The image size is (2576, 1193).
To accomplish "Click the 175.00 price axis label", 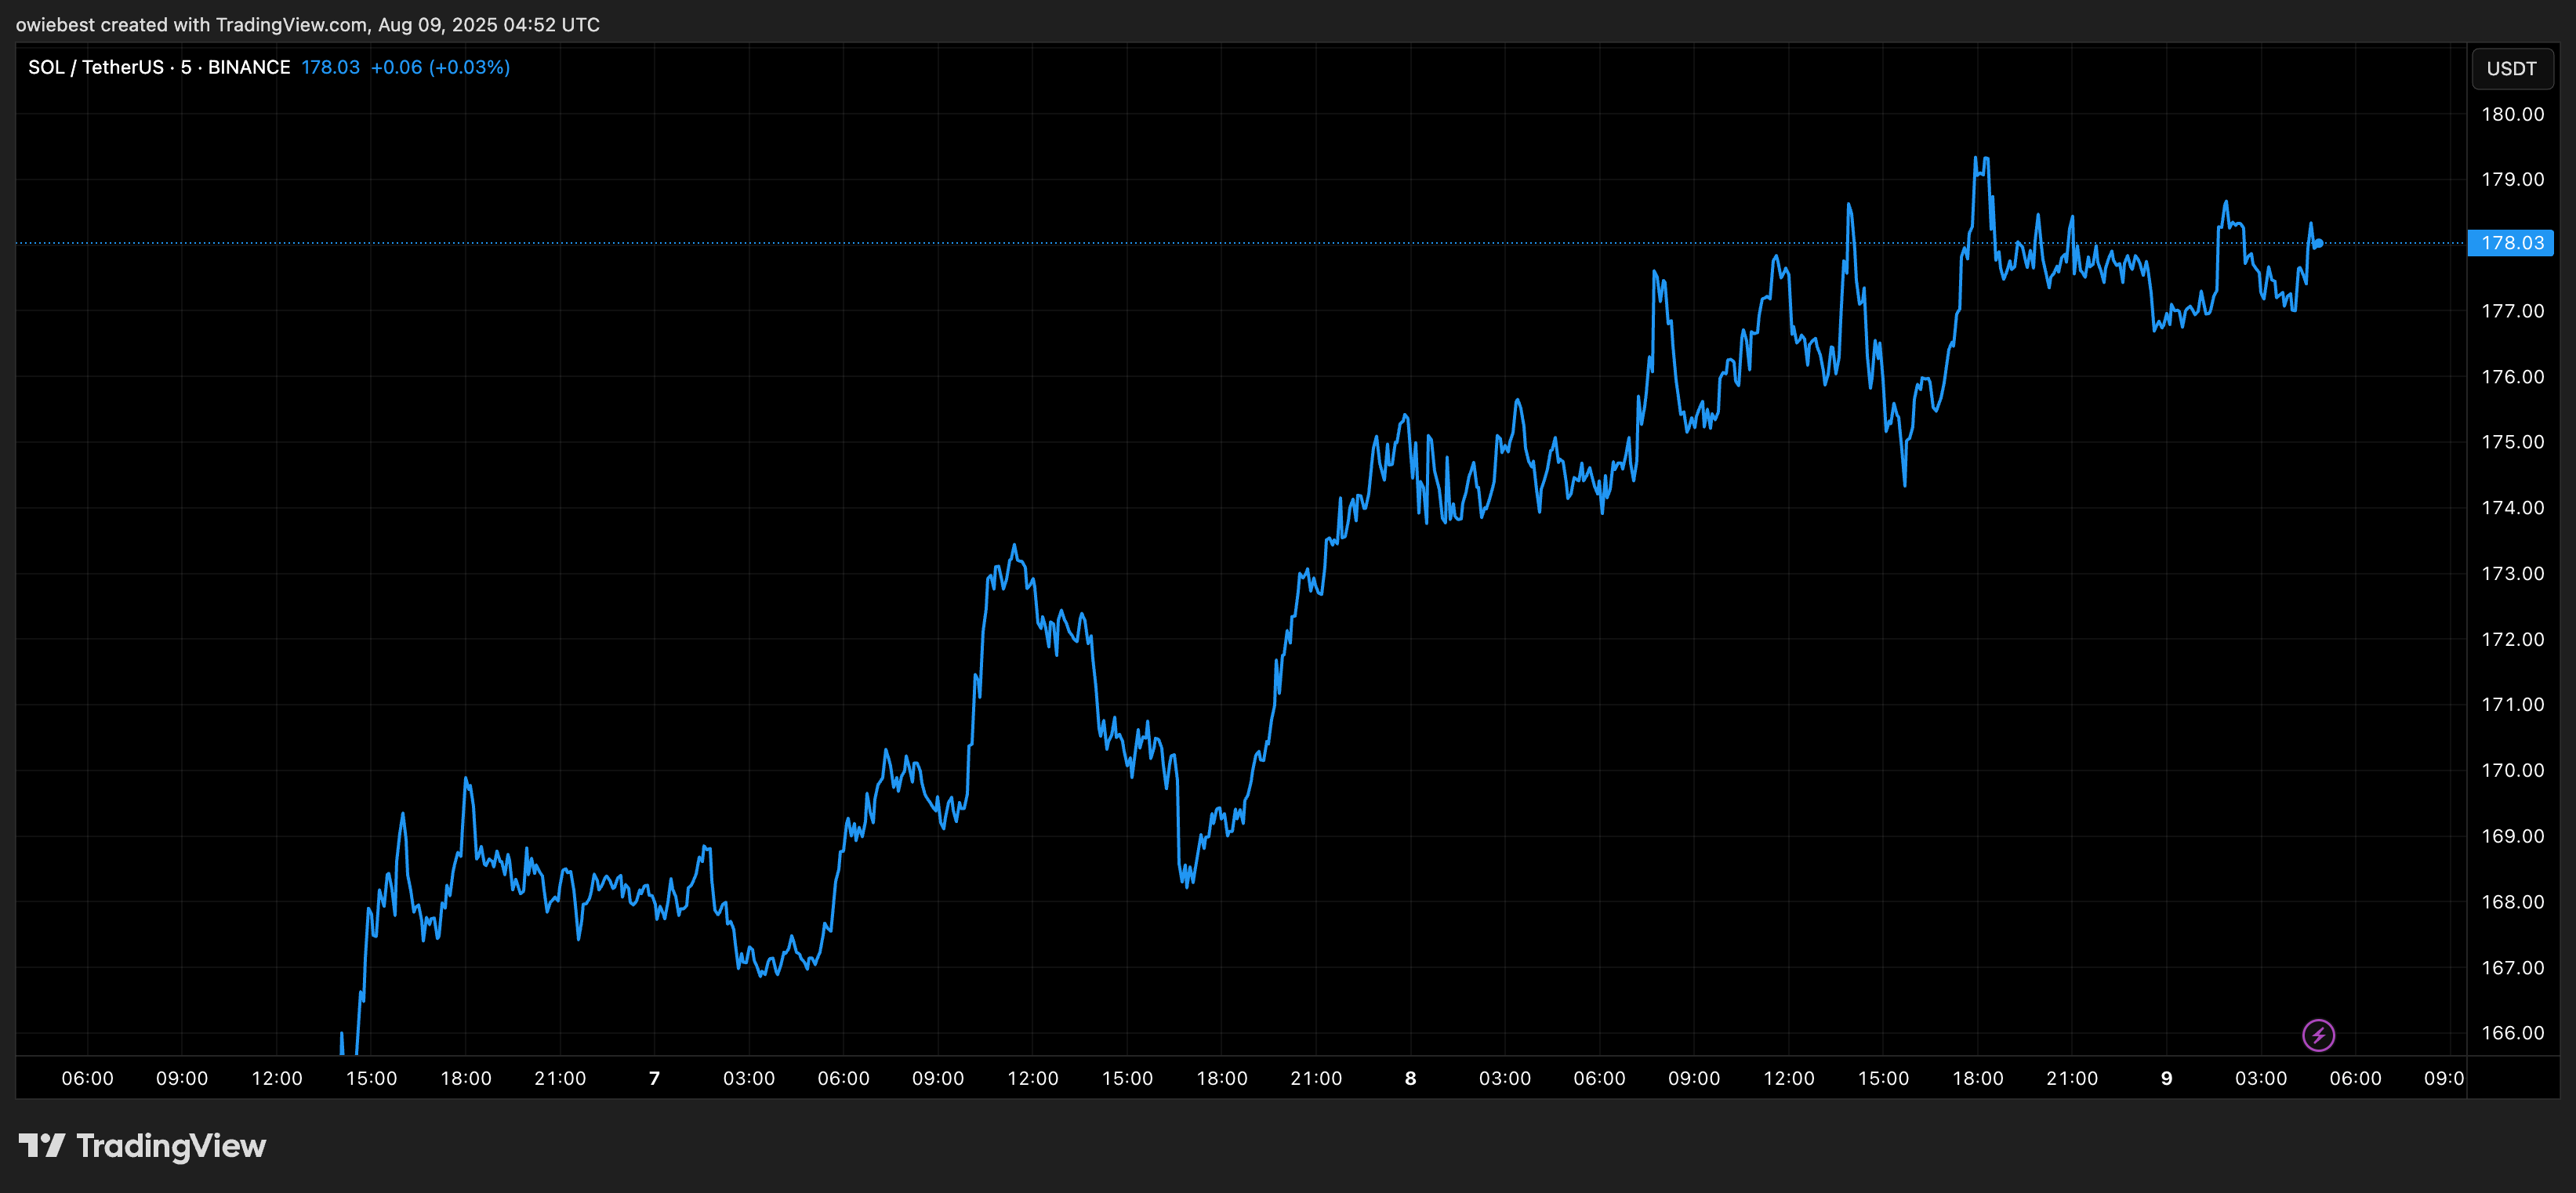I will tap(2512, 442).
